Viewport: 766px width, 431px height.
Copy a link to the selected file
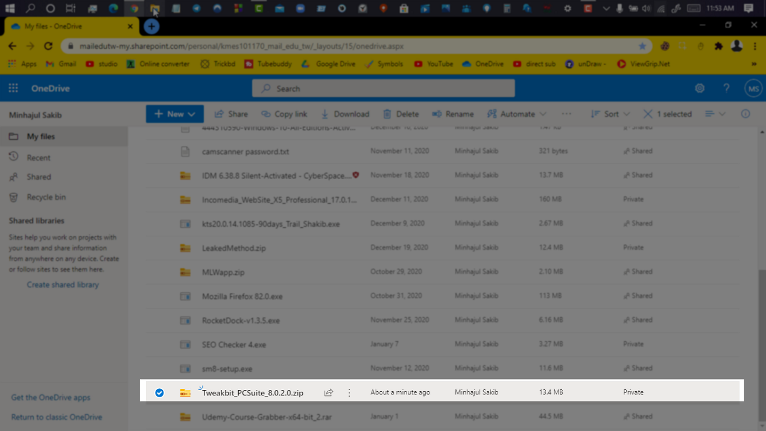click(284, 113)
